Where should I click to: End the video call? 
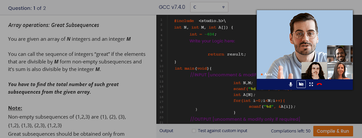click(319, 84)
